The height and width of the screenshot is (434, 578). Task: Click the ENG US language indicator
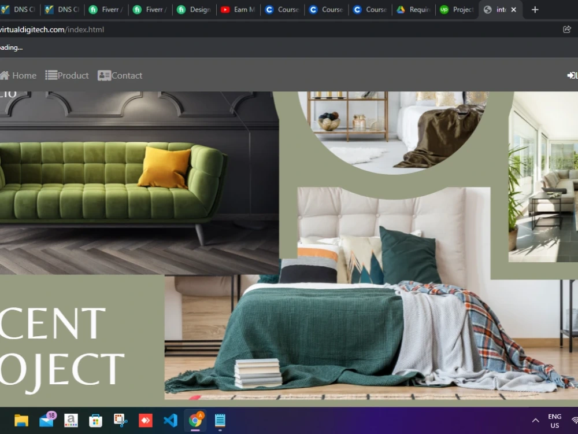pos(554,421)
